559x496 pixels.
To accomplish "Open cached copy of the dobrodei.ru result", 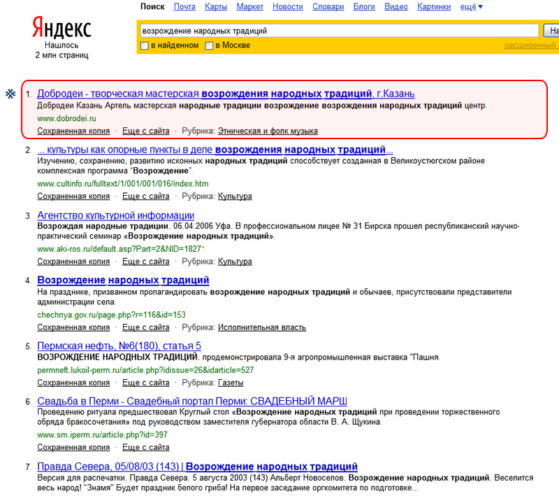I will coord(73,131).
